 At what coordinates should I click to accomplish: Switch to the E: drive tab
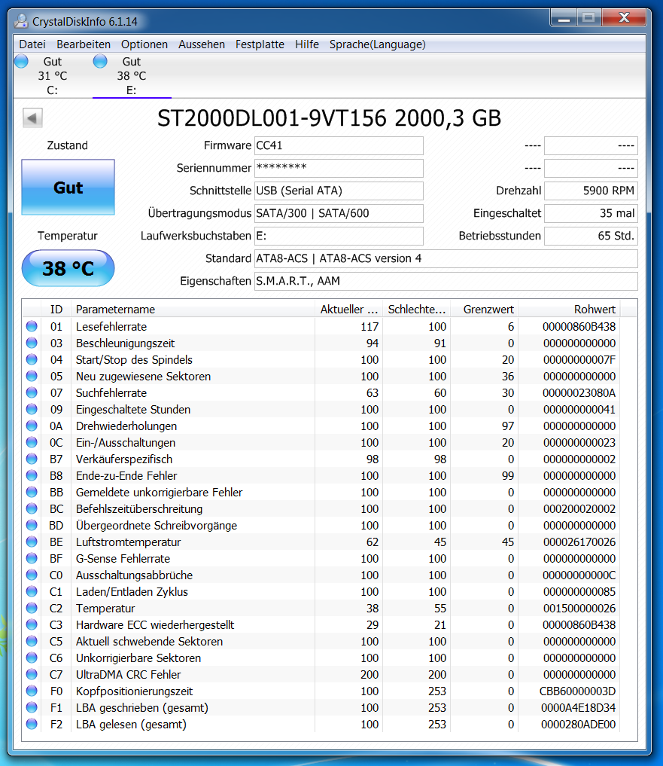tap(132, 76)
